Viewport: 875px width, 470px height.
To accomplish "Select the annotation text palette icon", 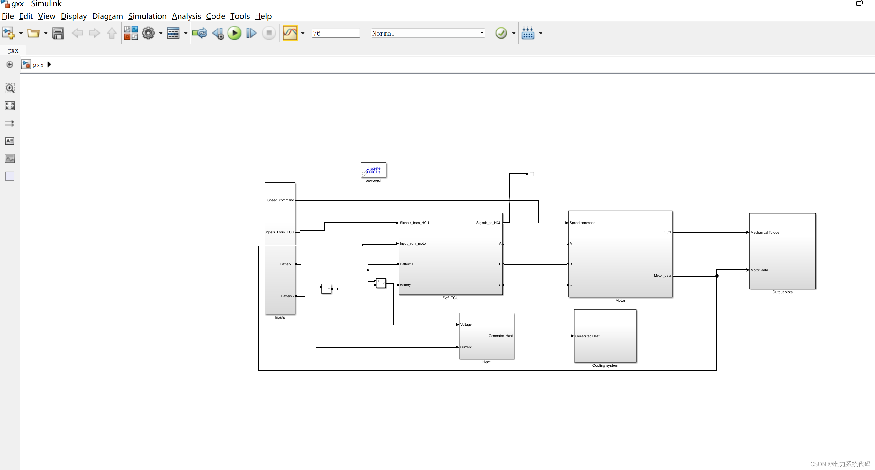I will tap(9, 141).
